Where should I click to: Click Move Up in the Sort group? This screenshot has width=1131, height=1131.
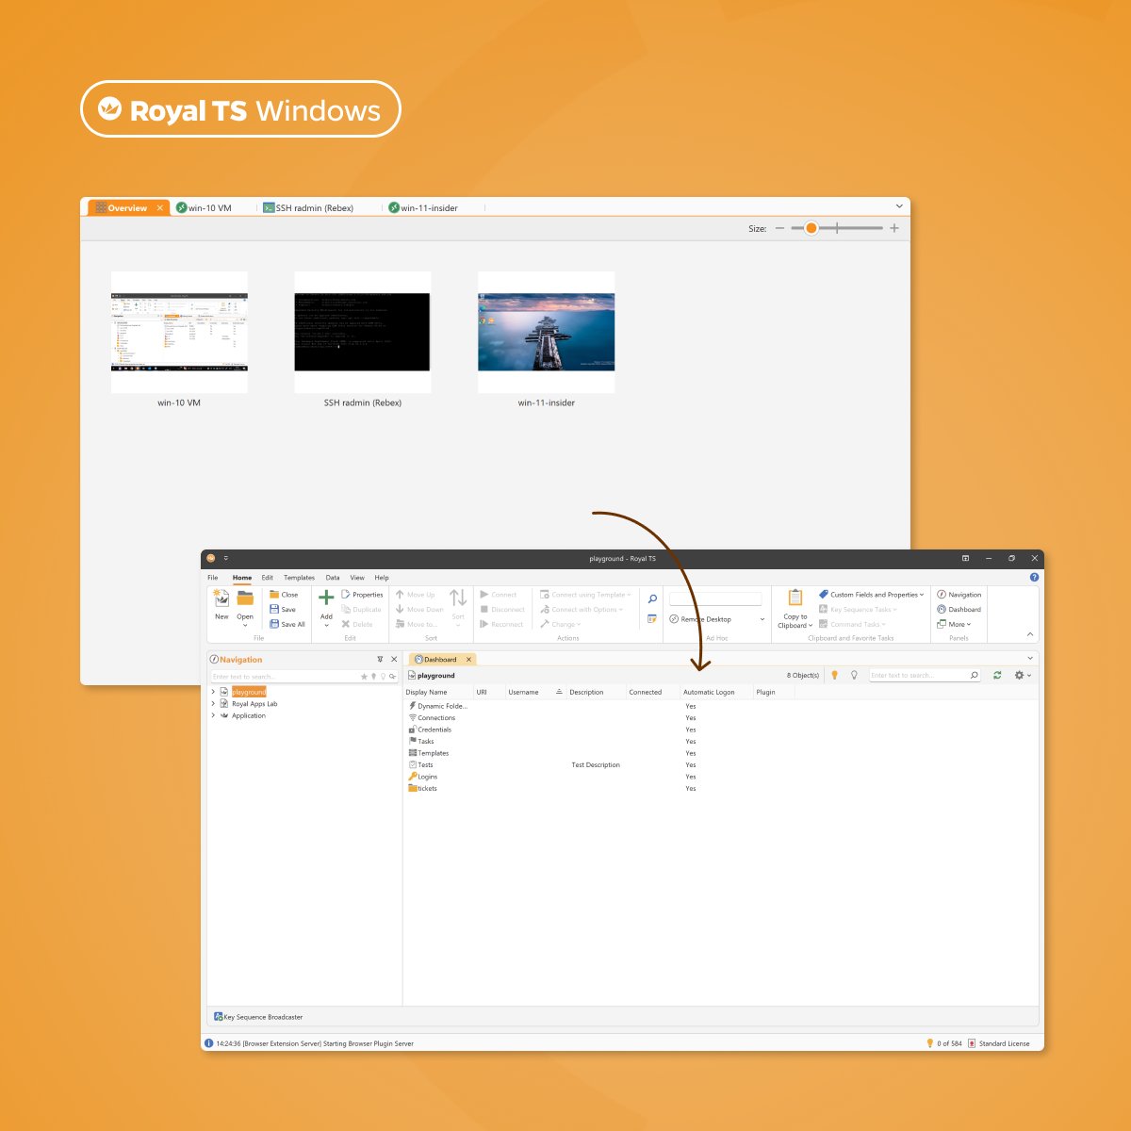[x=416, y=595]
